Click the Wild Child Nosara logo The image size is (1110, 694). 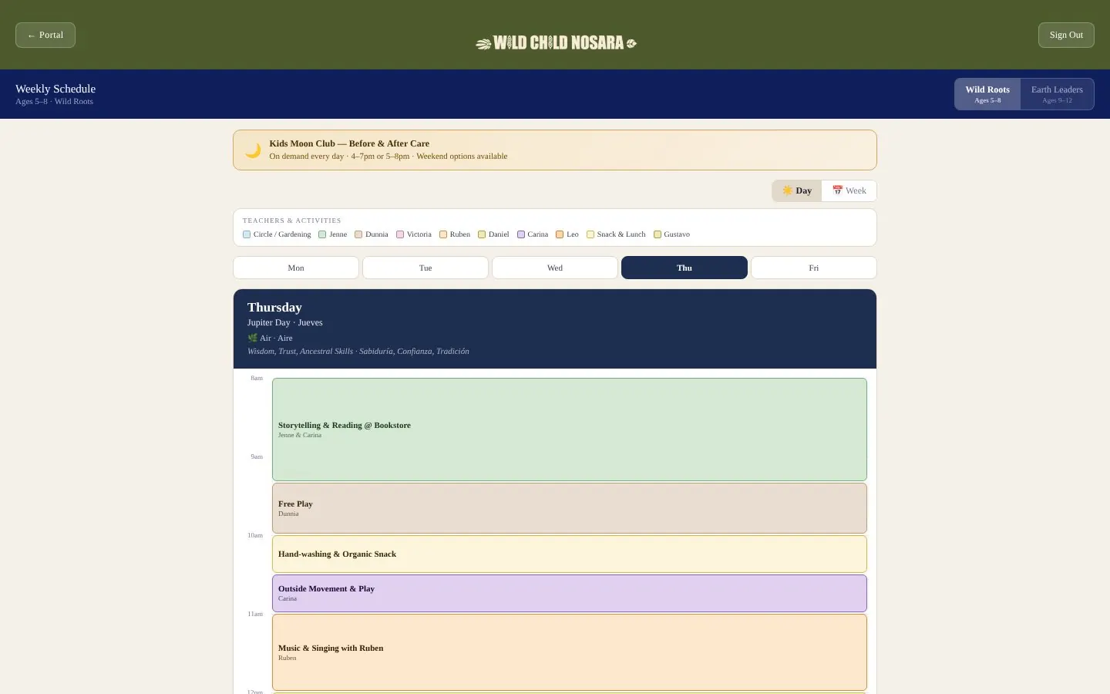[x=556, y=43]
